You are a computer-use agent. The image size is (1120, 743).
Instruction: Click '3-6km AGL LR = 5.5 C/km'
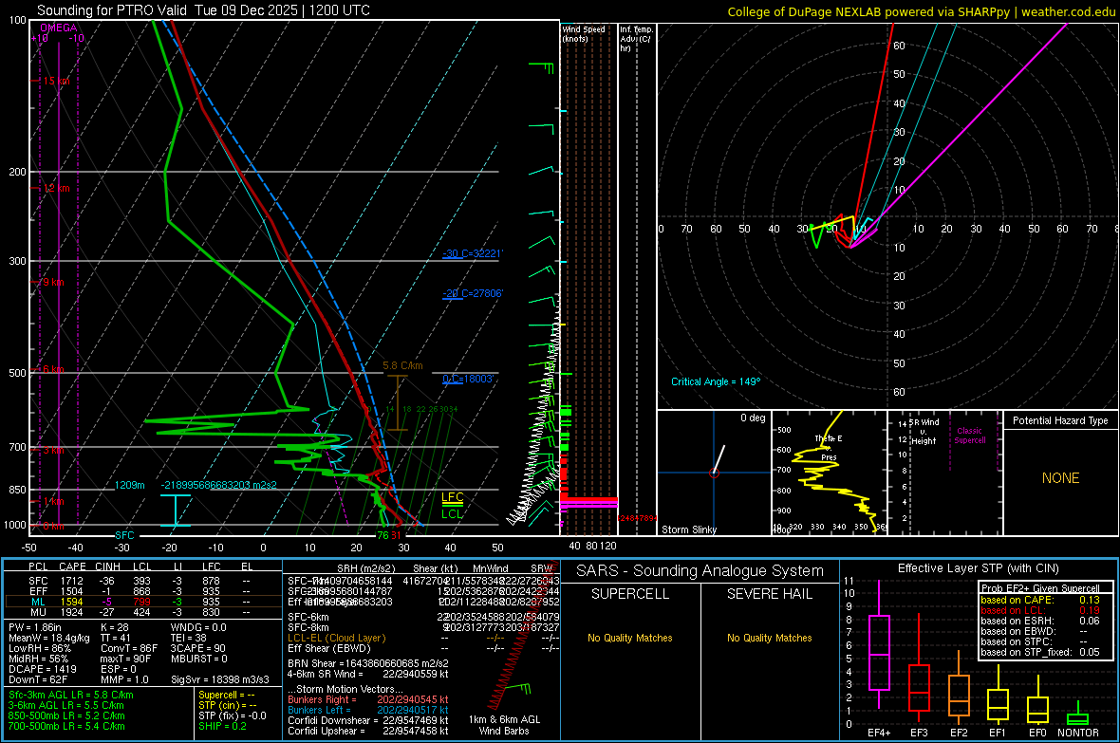[x=66, y=705]
